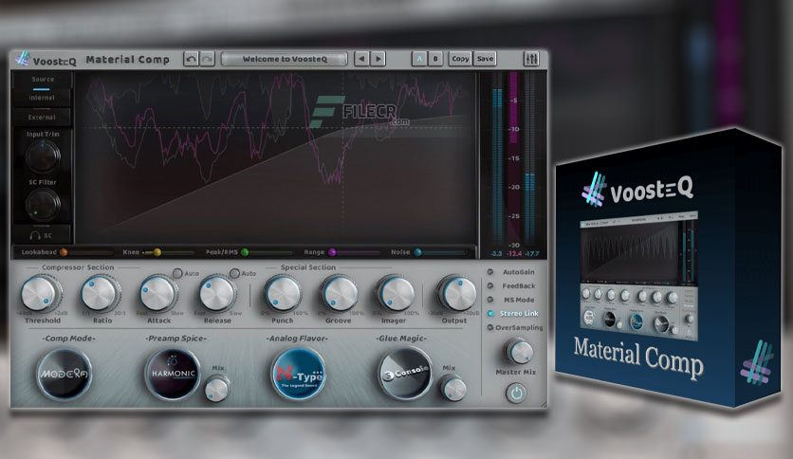793x459 pixels.
Task: Click the Material Comp title text
Action: pos(127,60)
